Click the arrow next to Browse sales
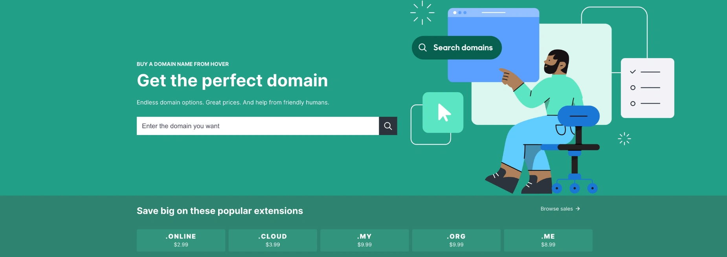This screenshot has width=727, height=257. (578, 209)
